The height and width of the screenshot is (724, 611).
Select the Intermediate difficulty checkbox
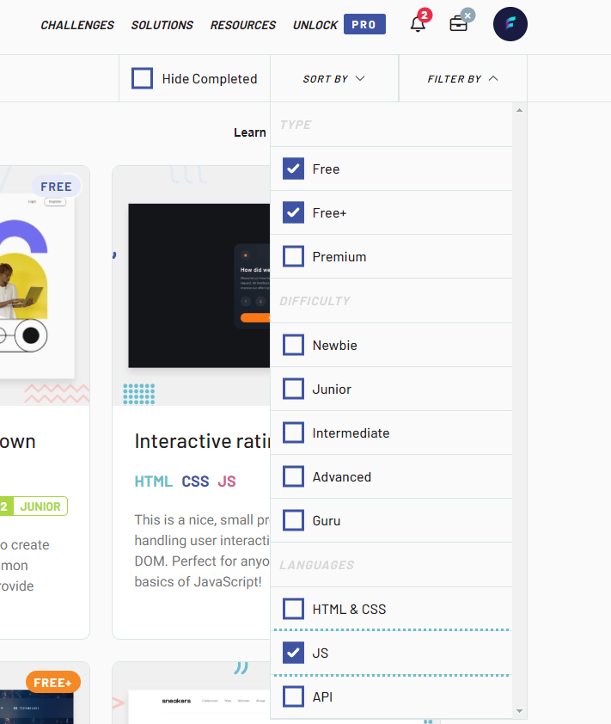pyautogui.click(x=294, y=433)
